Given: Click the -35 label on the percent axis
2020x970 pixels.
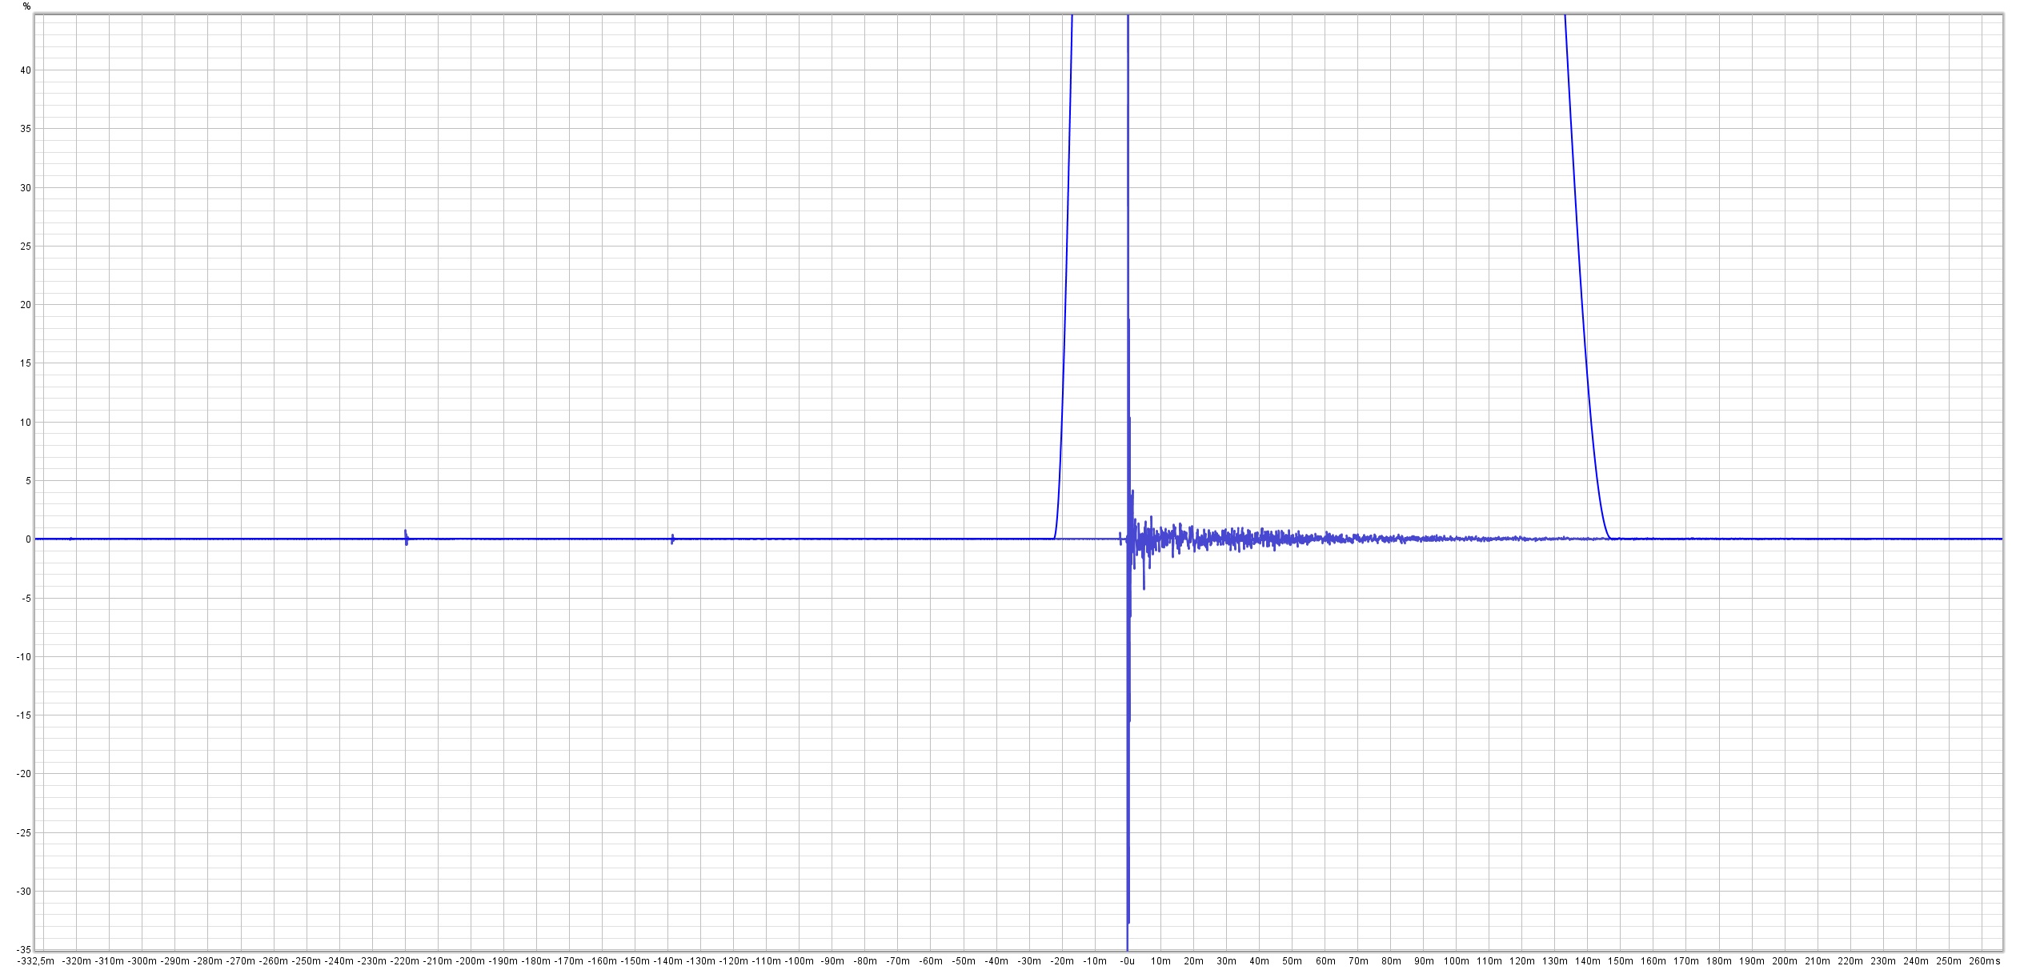Looking at the screenshot, I should click(x=25, y=950).
